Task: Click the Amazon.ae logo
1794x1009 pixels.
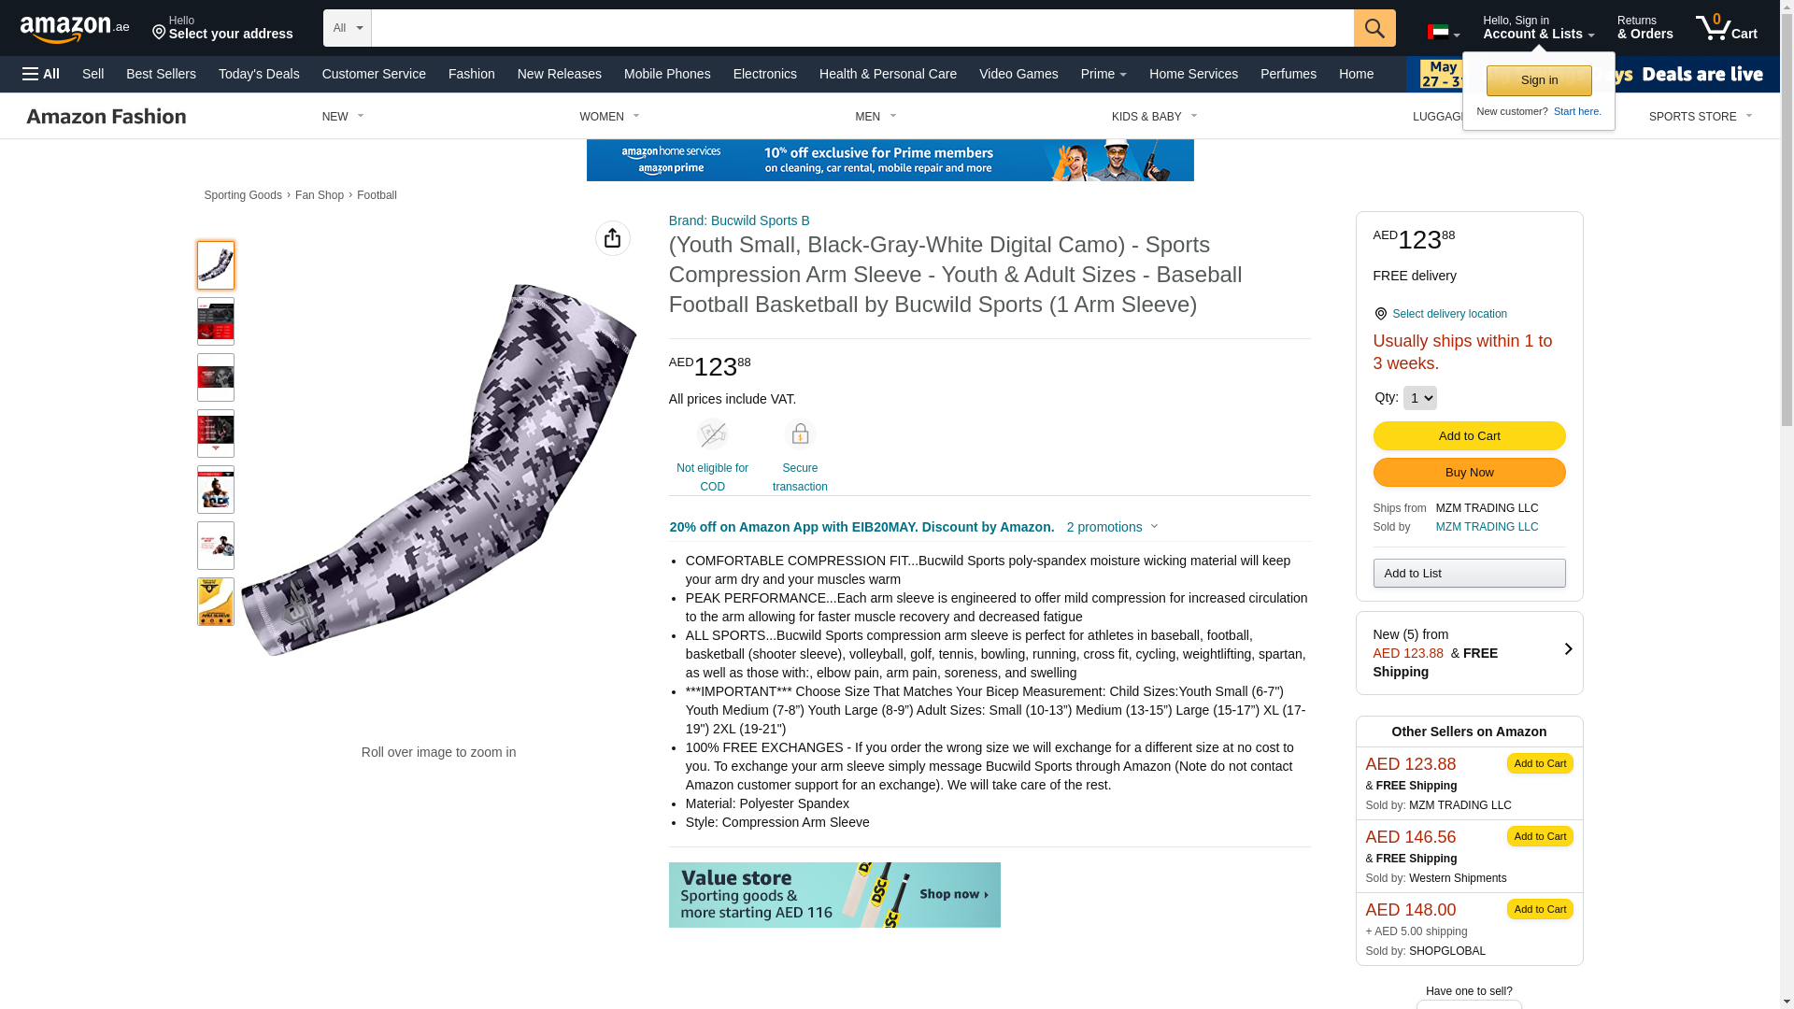Action: click(x=75, y=29)
